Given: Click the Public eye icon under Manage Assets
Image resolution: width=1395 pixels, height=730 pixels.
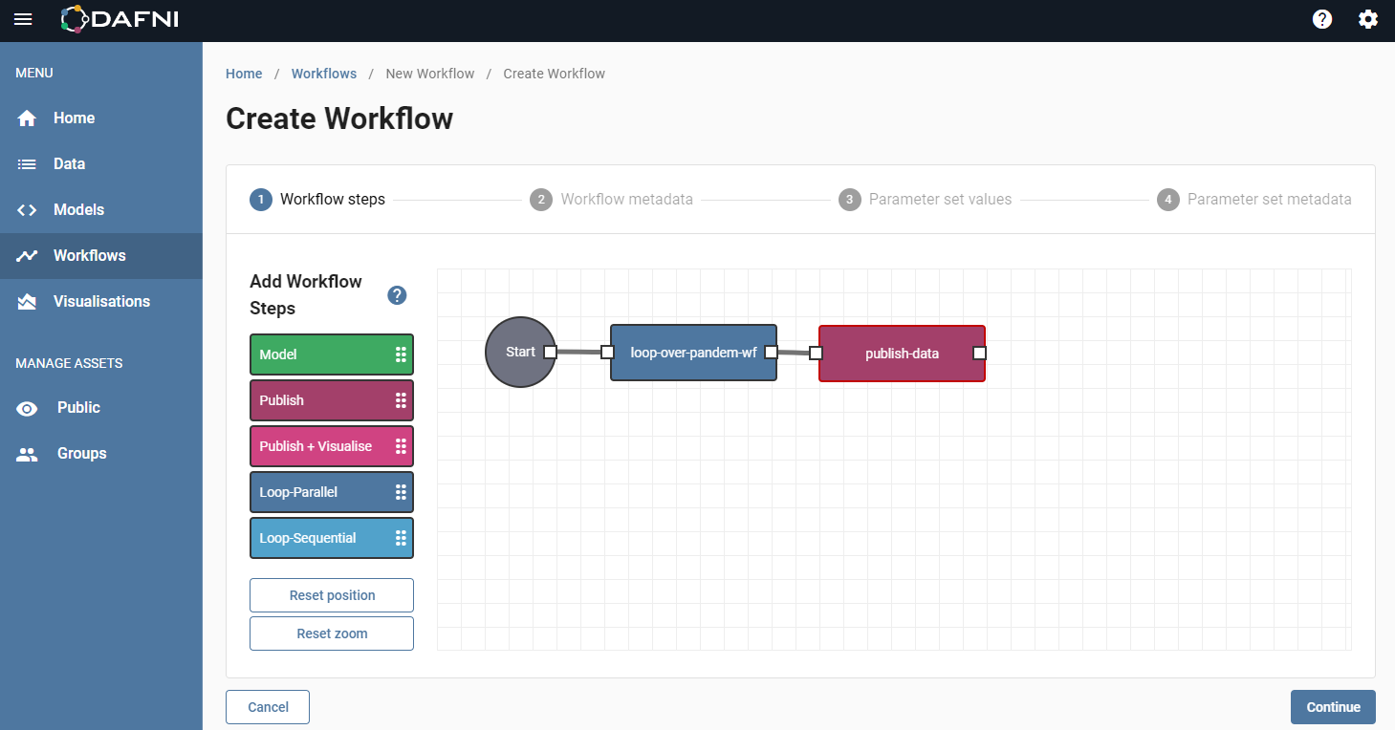Looking at the screenshot, I should click(x=27, y=408).
